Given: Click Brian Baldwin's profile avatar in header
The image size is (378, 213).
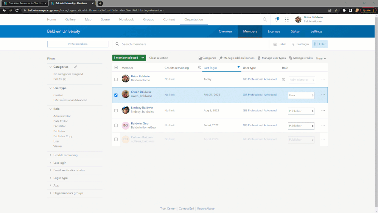Looking at the screenshot, I should (298, 20).
